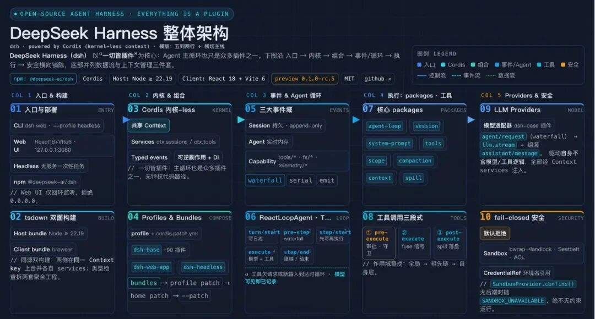Click the blue arrow between cards 05 and 07
Image resolution: width=595 pixels, height=319 pixels.
[356, 120]
